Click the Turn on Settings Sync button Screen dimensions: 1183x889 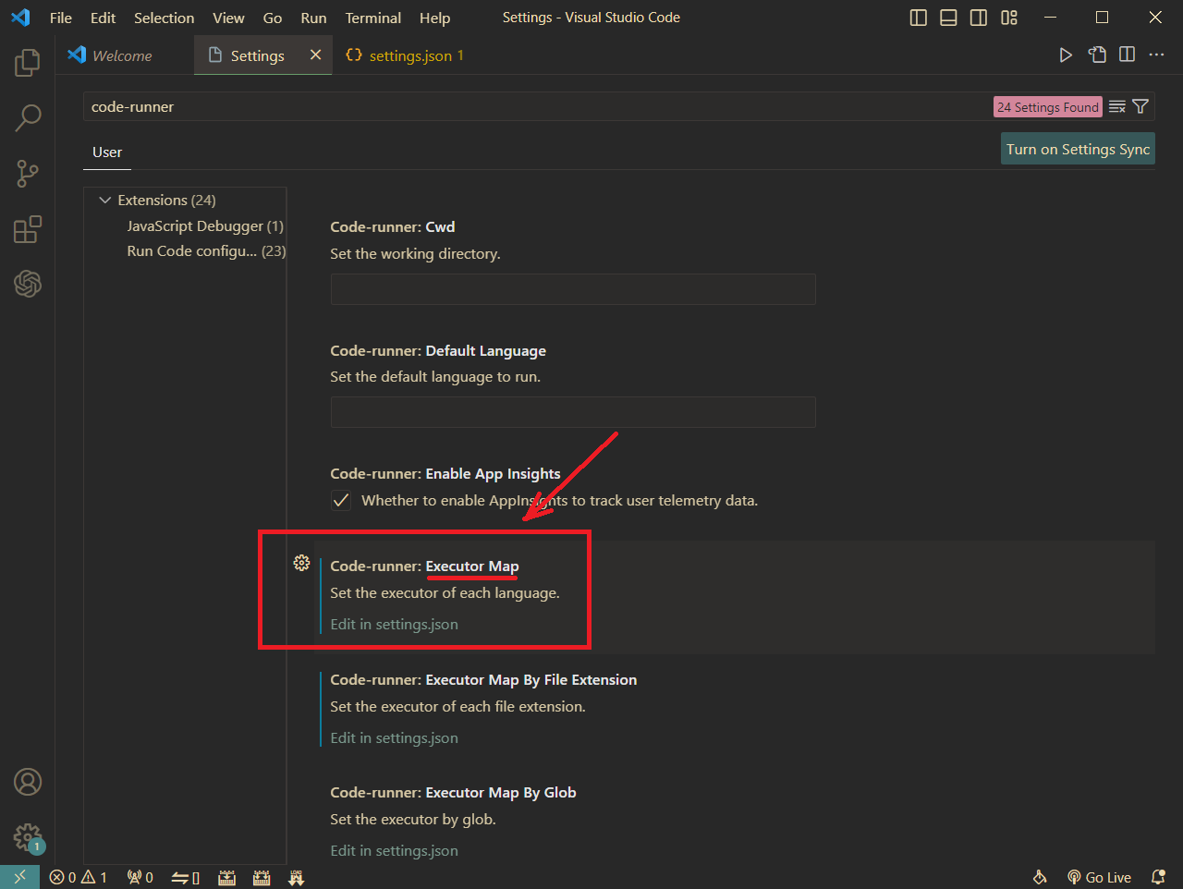click(1078, 149)
